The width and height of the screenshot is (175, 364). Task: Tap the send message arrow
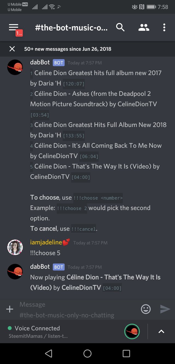click(165, 309)
